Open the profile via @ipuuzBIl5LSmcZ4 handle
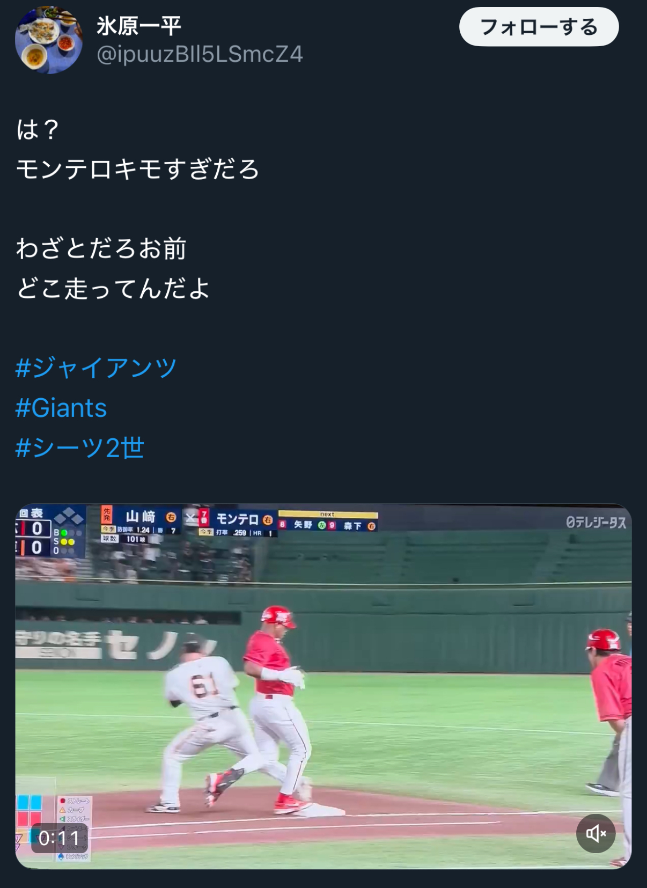647x888 pixels. point(200,54)
